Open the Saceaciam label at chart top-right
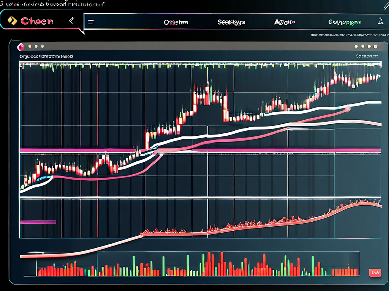Viewport: 389px width, 291px height. (x=367, y=56)
